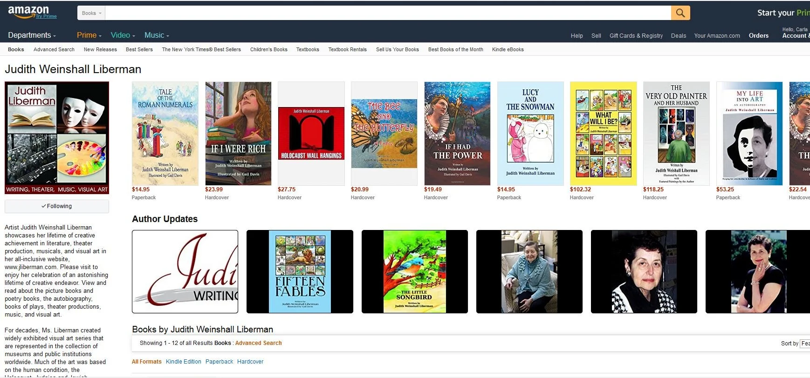Click the orange search magnifier button

680,13
